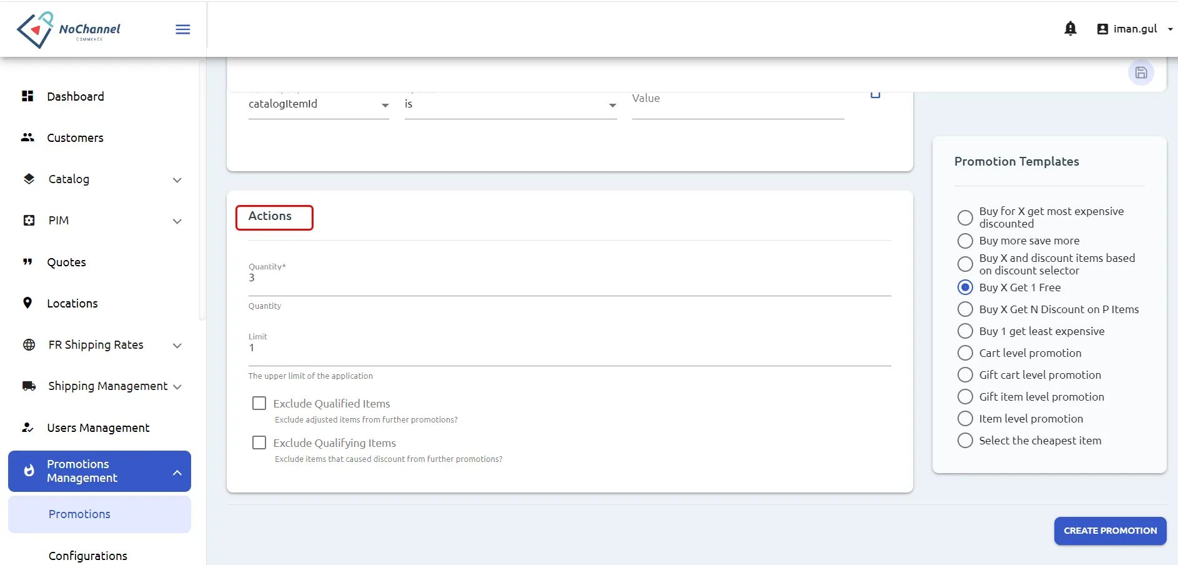
Task: Enable Exclude Qualifying Items checkbox
Action: point(259,442)
